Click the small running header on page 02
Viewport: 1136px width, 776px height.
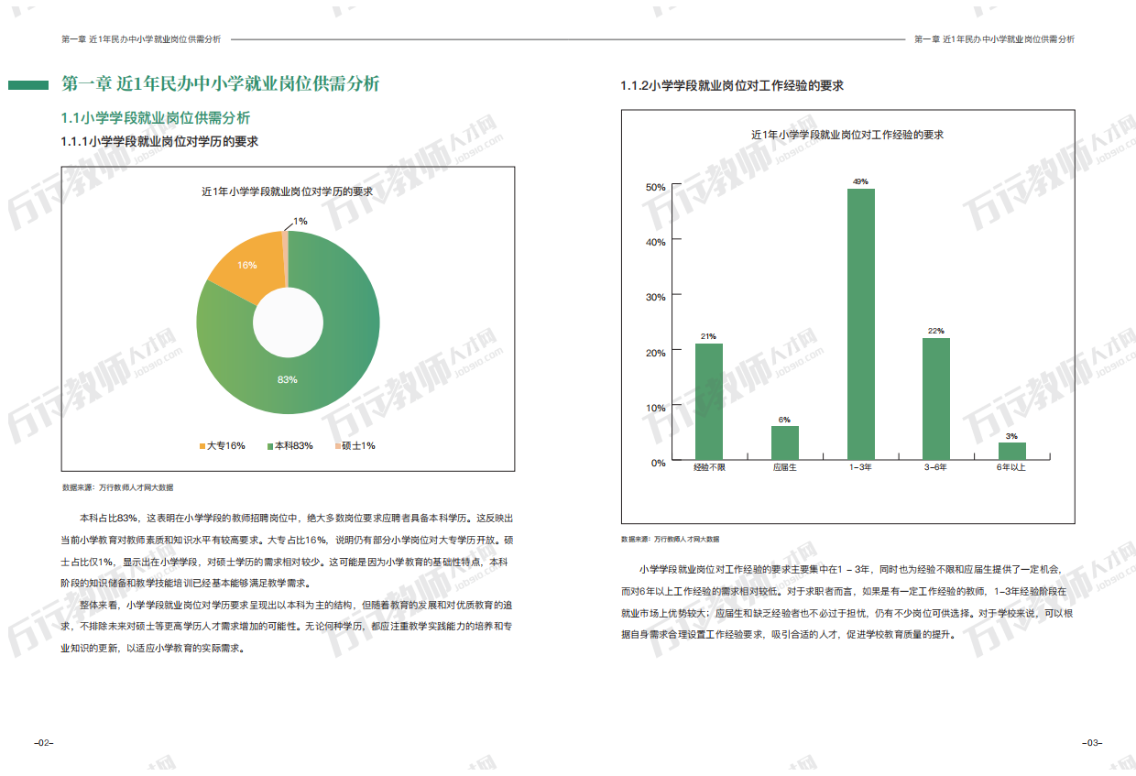[x=141, y=39]
